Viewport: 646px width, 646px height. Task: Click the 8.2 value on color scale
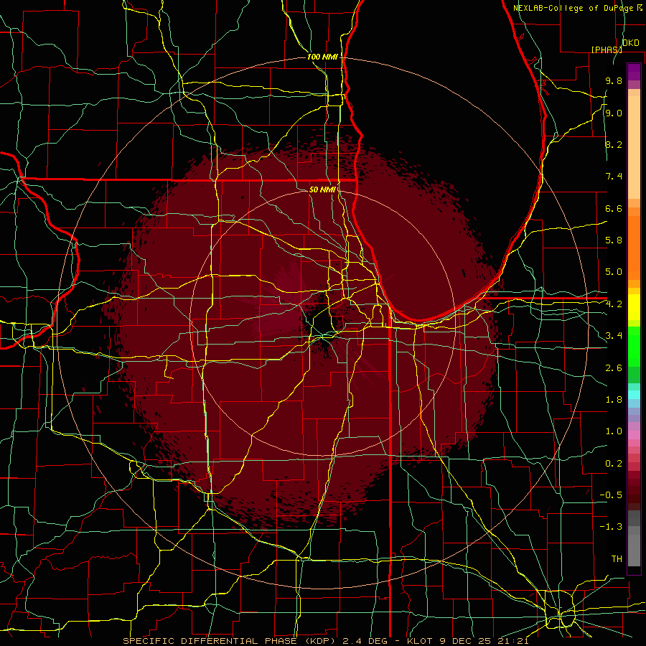coord(614,144)
